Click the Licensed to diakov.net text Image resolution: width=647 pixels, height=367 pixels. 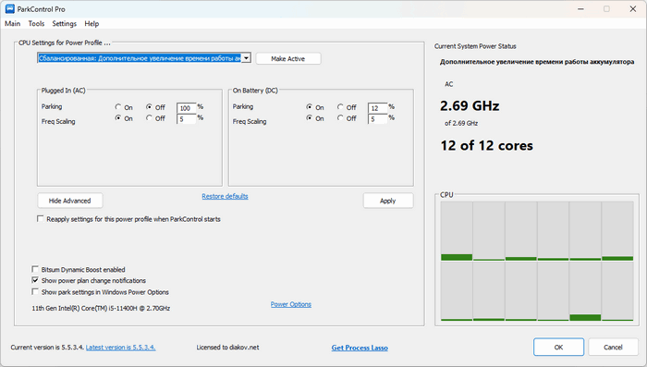point(227,348)
